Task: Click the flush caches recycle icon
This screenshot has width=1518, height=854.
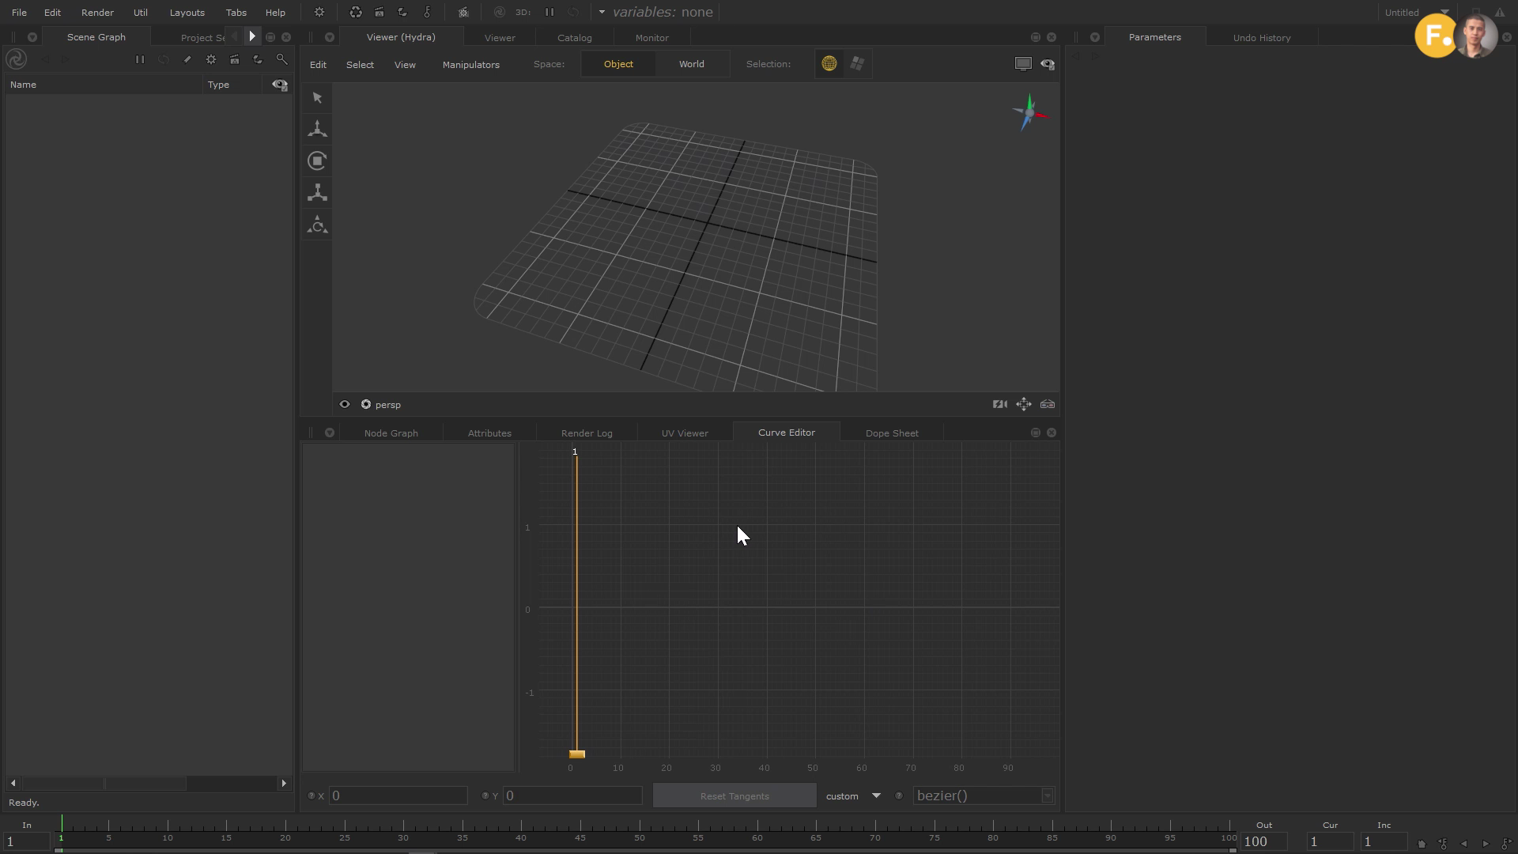Action: tap(356, 13)
